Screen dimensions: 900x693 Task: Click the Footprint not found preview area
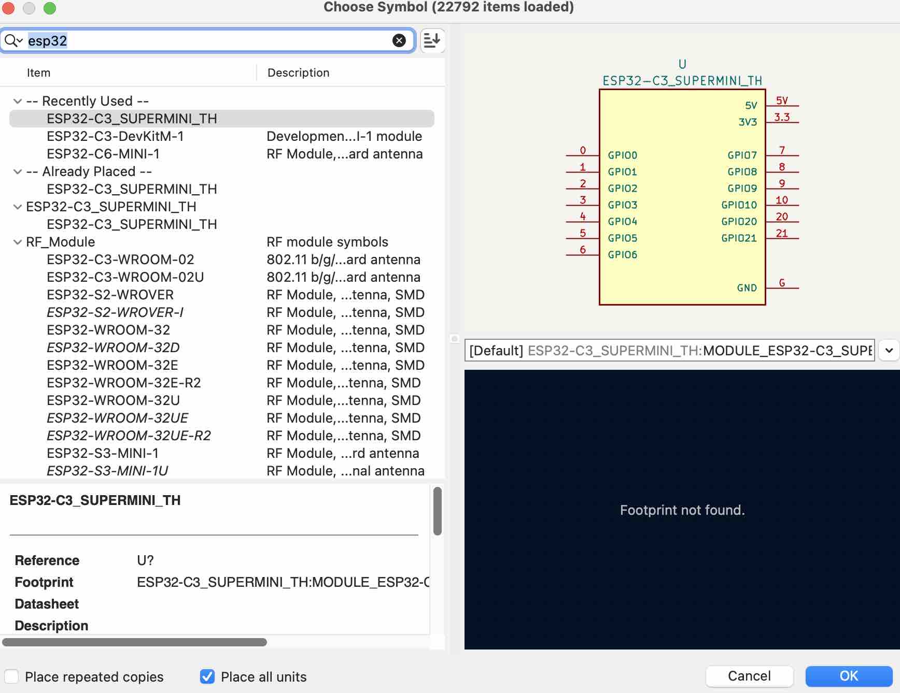click(x=682, y=510)
